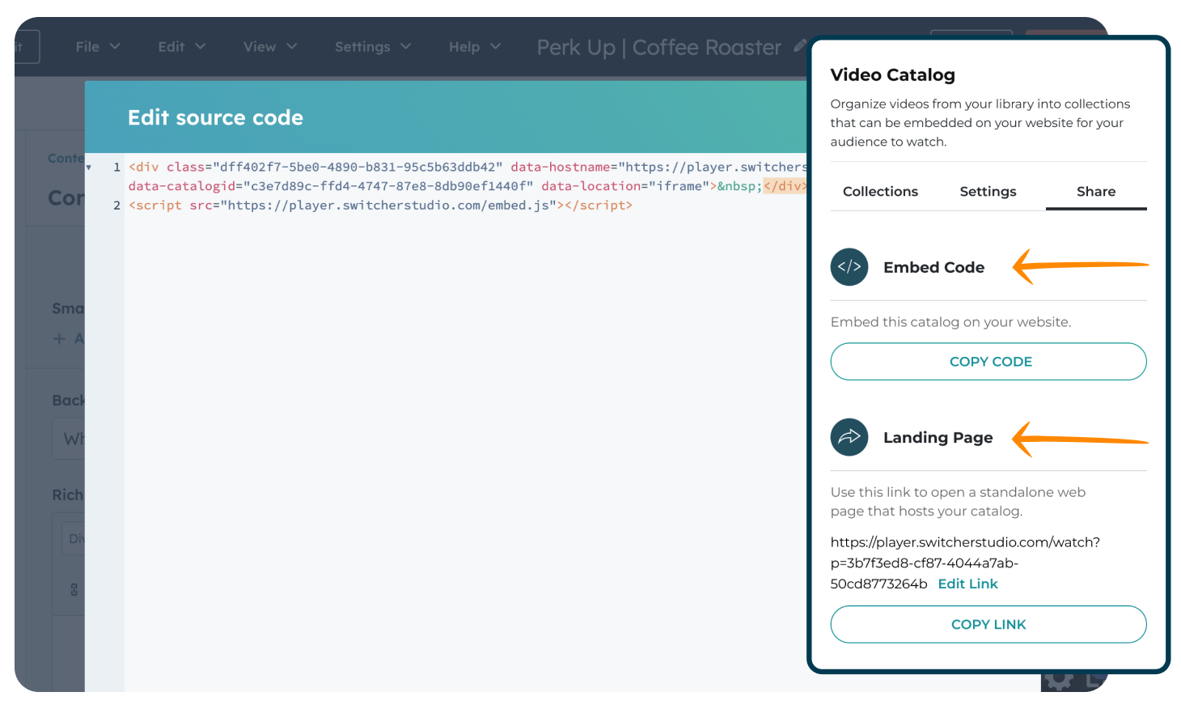Click the pencil icon beside page title

pyautogui.click(x=799, y=46)
